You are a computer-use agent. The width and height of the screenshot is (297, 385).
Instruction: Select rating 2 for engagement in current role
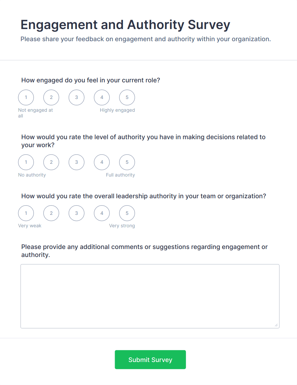(x=51, y=97)
